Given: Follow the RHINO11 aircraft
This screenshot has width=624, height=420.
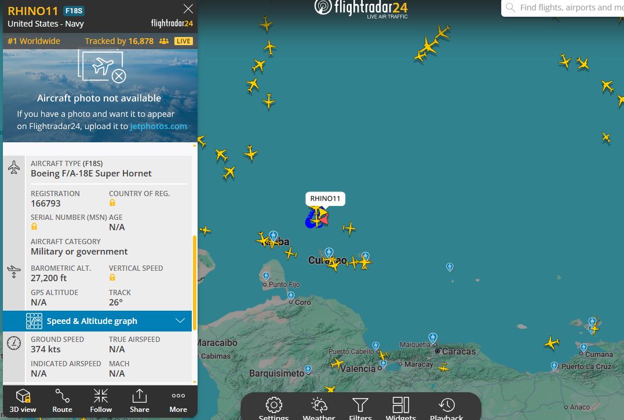Looking at the screenshot, I should (x=101, y=401).
